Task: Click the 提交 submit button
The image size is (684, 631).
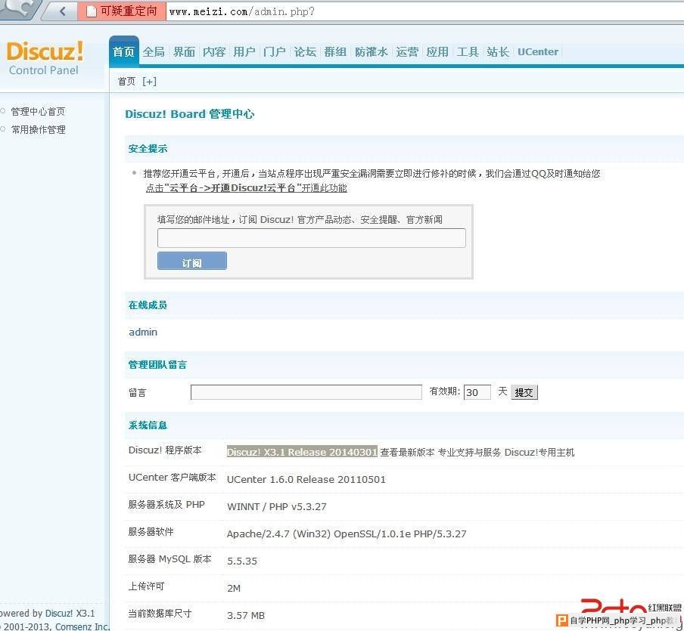Action: (524, 392)
